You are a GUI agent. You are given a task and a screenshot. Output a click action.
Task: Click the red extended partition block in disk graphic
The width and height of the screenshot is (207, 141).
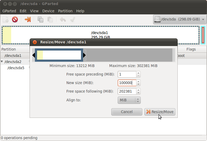coord(203,35)
